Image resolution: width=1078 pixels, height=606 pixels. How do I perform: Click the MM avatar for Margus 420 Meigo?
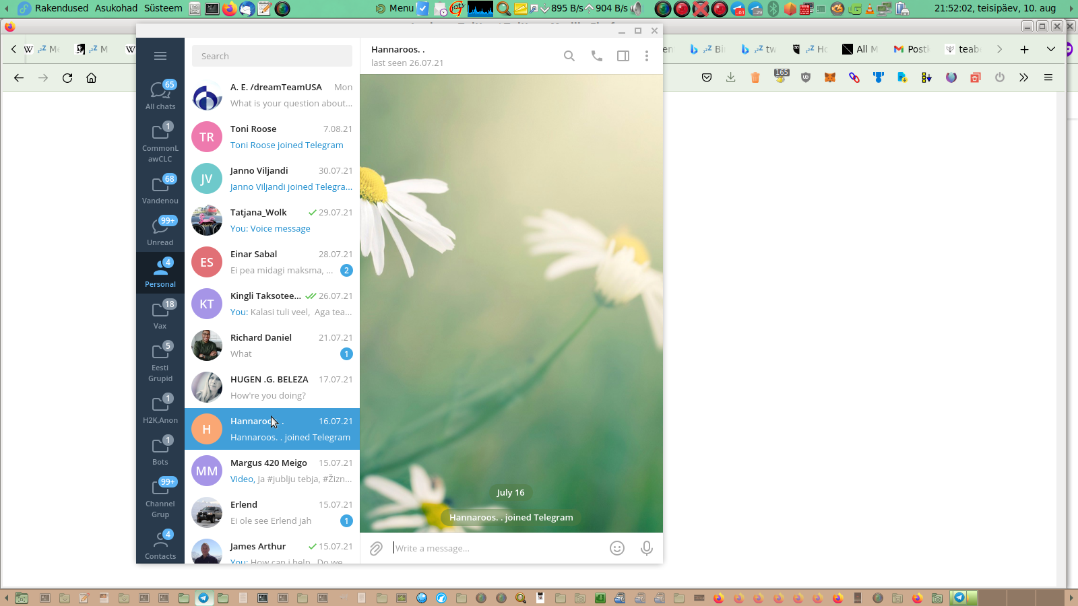point(207,471)
